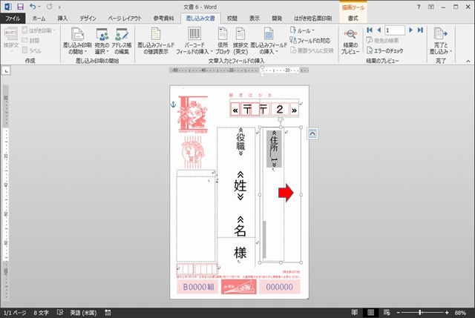Image resolution: width=475 pixels, height=318 pixels.
Task: Go to first record arrow
Action: point(370,30)
